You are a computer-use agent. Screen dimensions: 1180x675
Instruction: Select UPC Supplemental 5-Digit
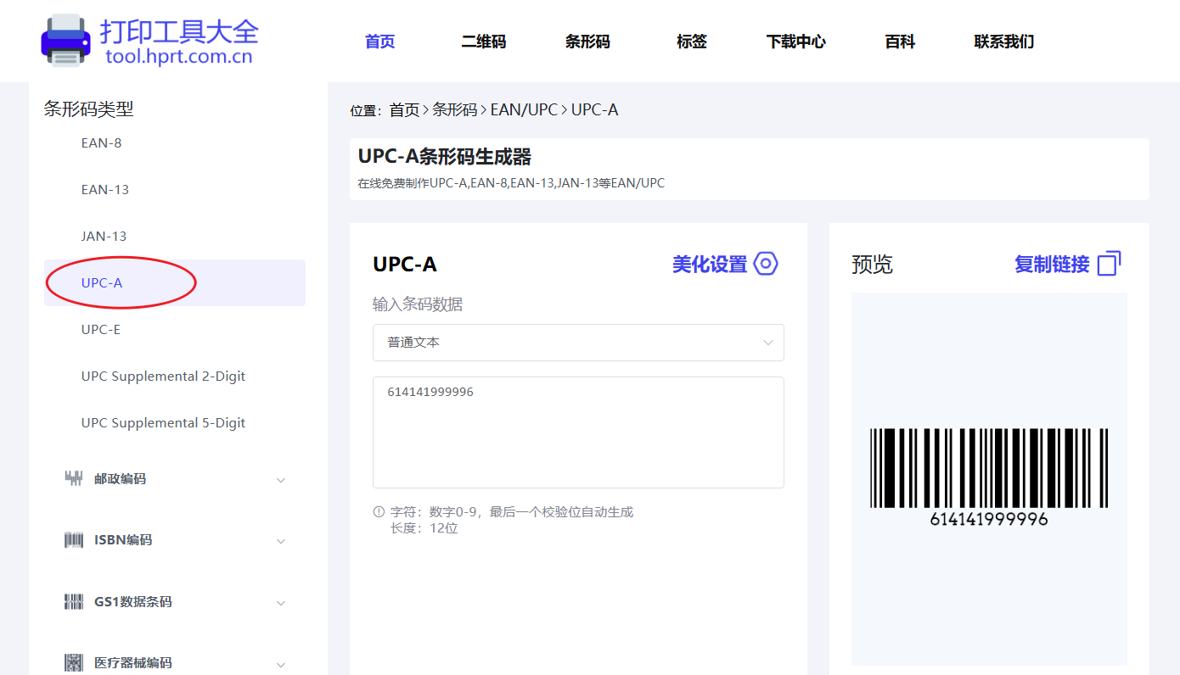pos(163,422)
